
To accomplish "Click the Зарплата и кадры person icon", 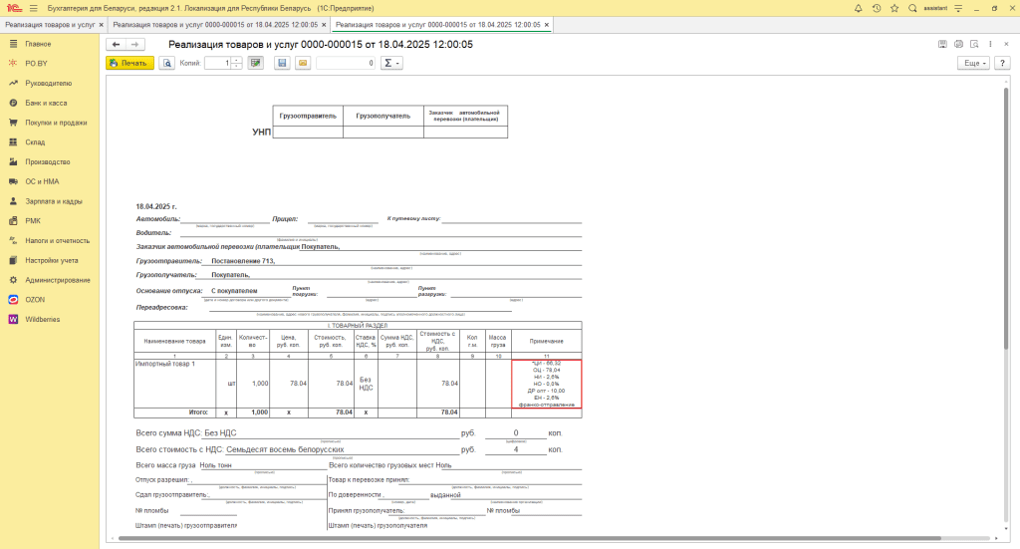I will coord(13,201).
